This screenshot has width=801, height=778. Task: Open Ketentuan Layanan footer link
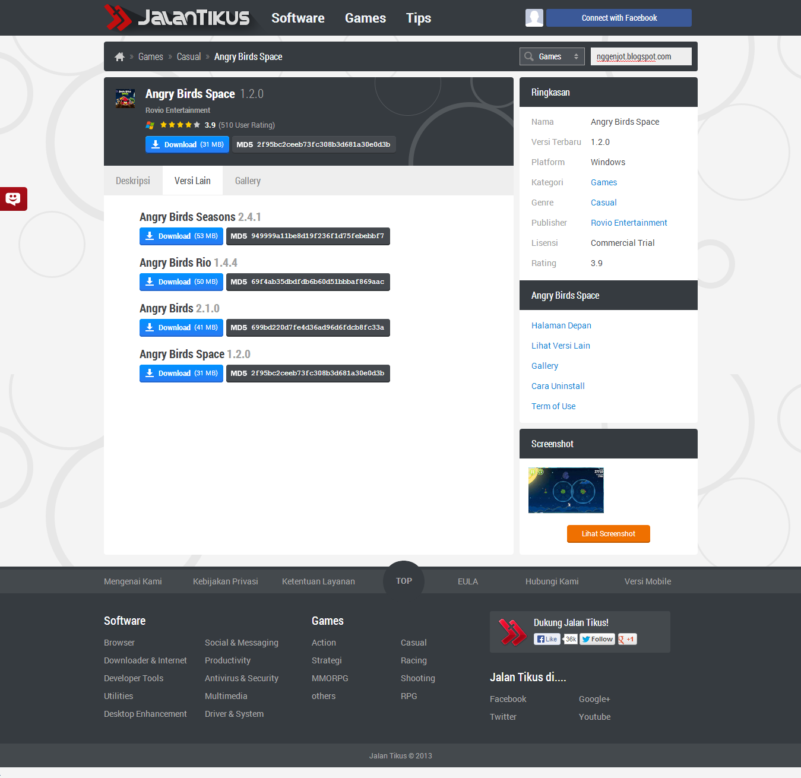318,581
